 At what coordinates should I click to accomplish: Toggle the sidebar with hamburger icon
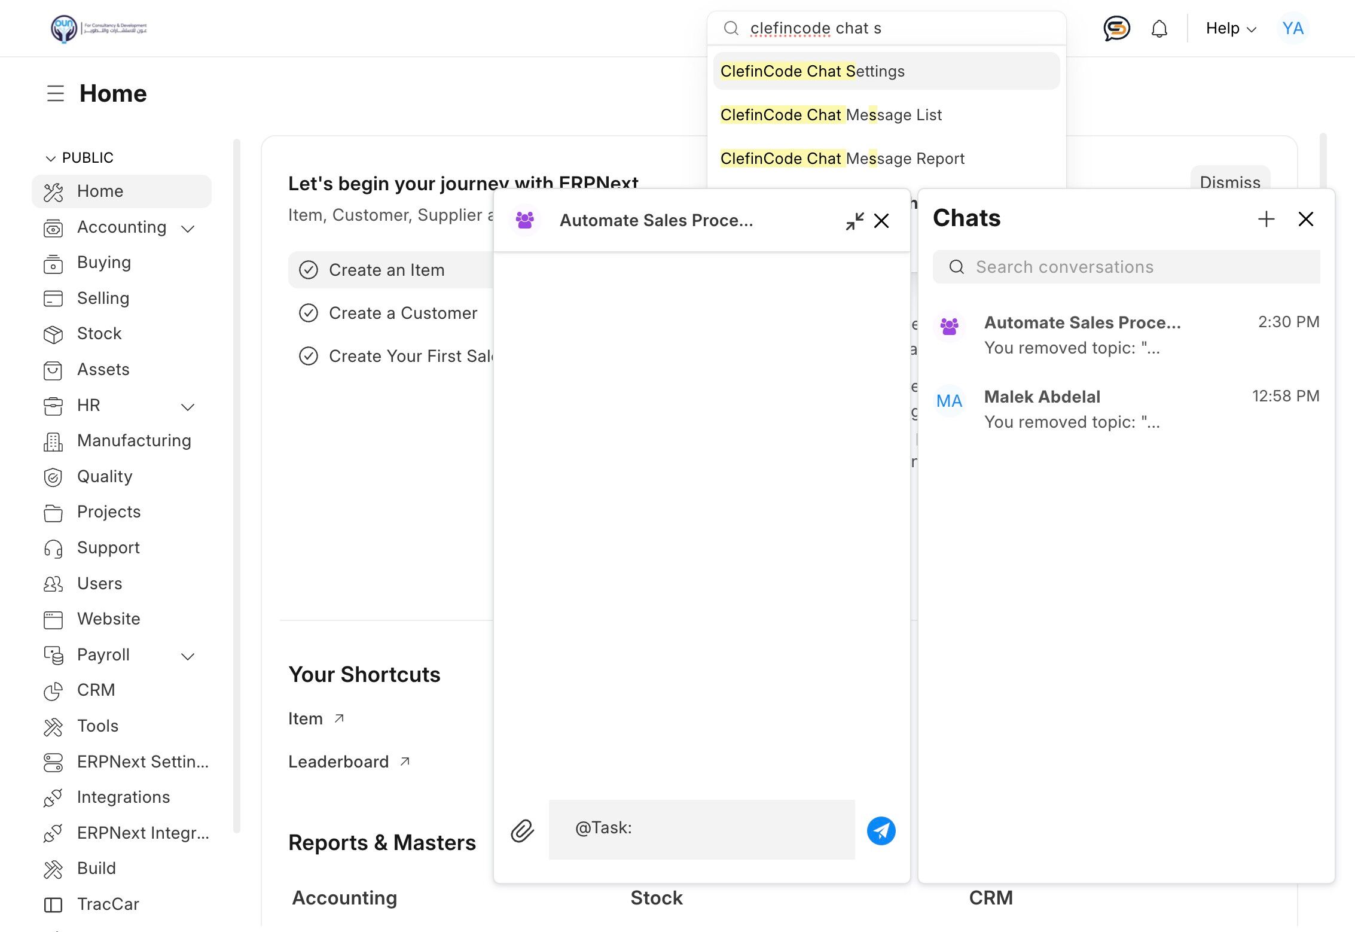pos(56,93)
